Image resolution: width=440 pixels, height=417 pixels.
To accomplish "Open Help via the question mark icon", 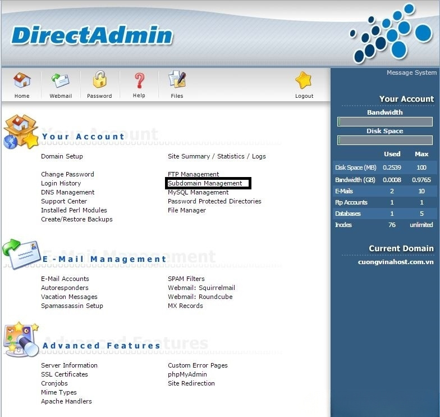I will [139, 81].
